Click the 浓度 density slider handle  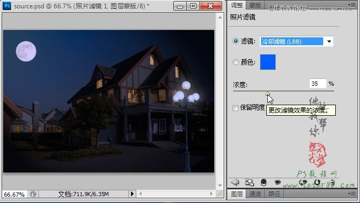[267, 94]
